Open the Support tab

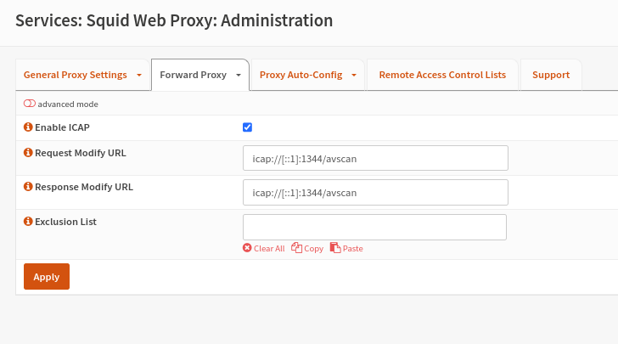[551, 75]
